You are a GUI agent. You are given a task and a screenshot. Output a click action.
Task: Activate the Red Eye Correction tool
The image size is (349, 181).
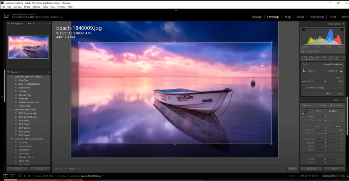318,58
